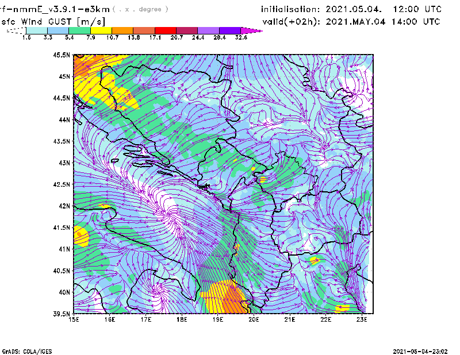Image resolution: width=460 pixels, height=355 pixels.
Task: Click the valid time '14:00 UTC'
Action: tap(415, 21)
